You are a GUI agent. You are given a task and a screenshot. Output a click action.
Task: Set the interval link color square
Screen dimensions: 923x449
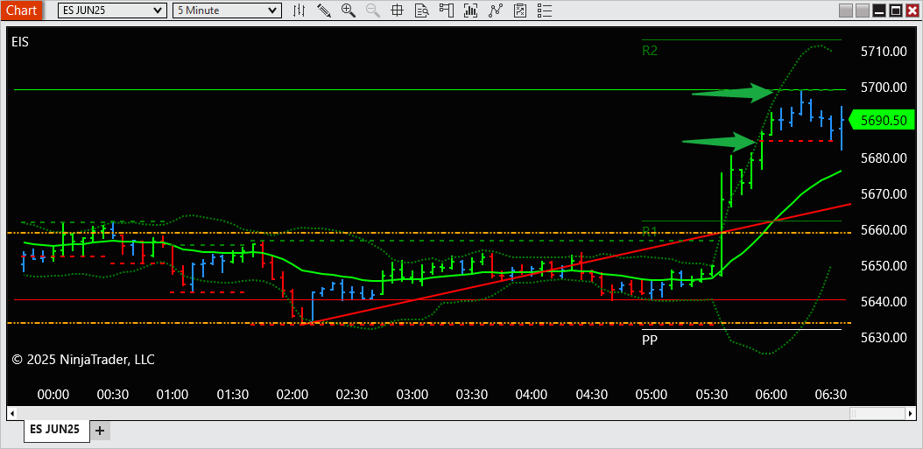(x=863, y=11)
